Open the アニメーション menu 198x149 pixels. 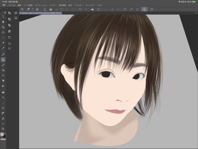(41, 5)
